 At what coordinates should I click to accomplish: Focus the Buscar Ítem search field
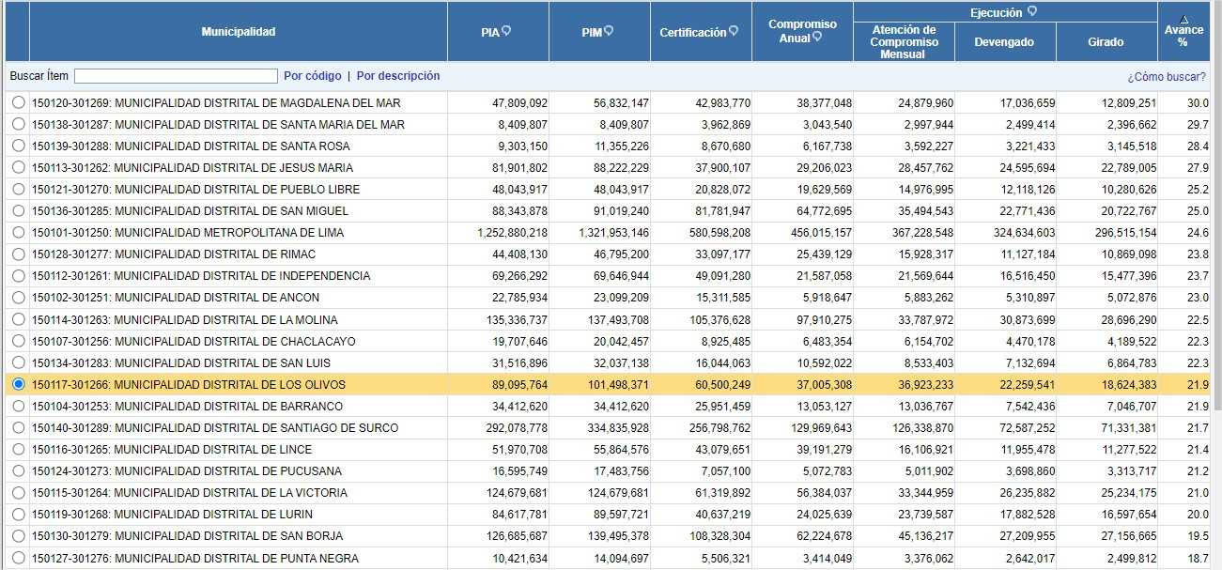coord(176,76)
